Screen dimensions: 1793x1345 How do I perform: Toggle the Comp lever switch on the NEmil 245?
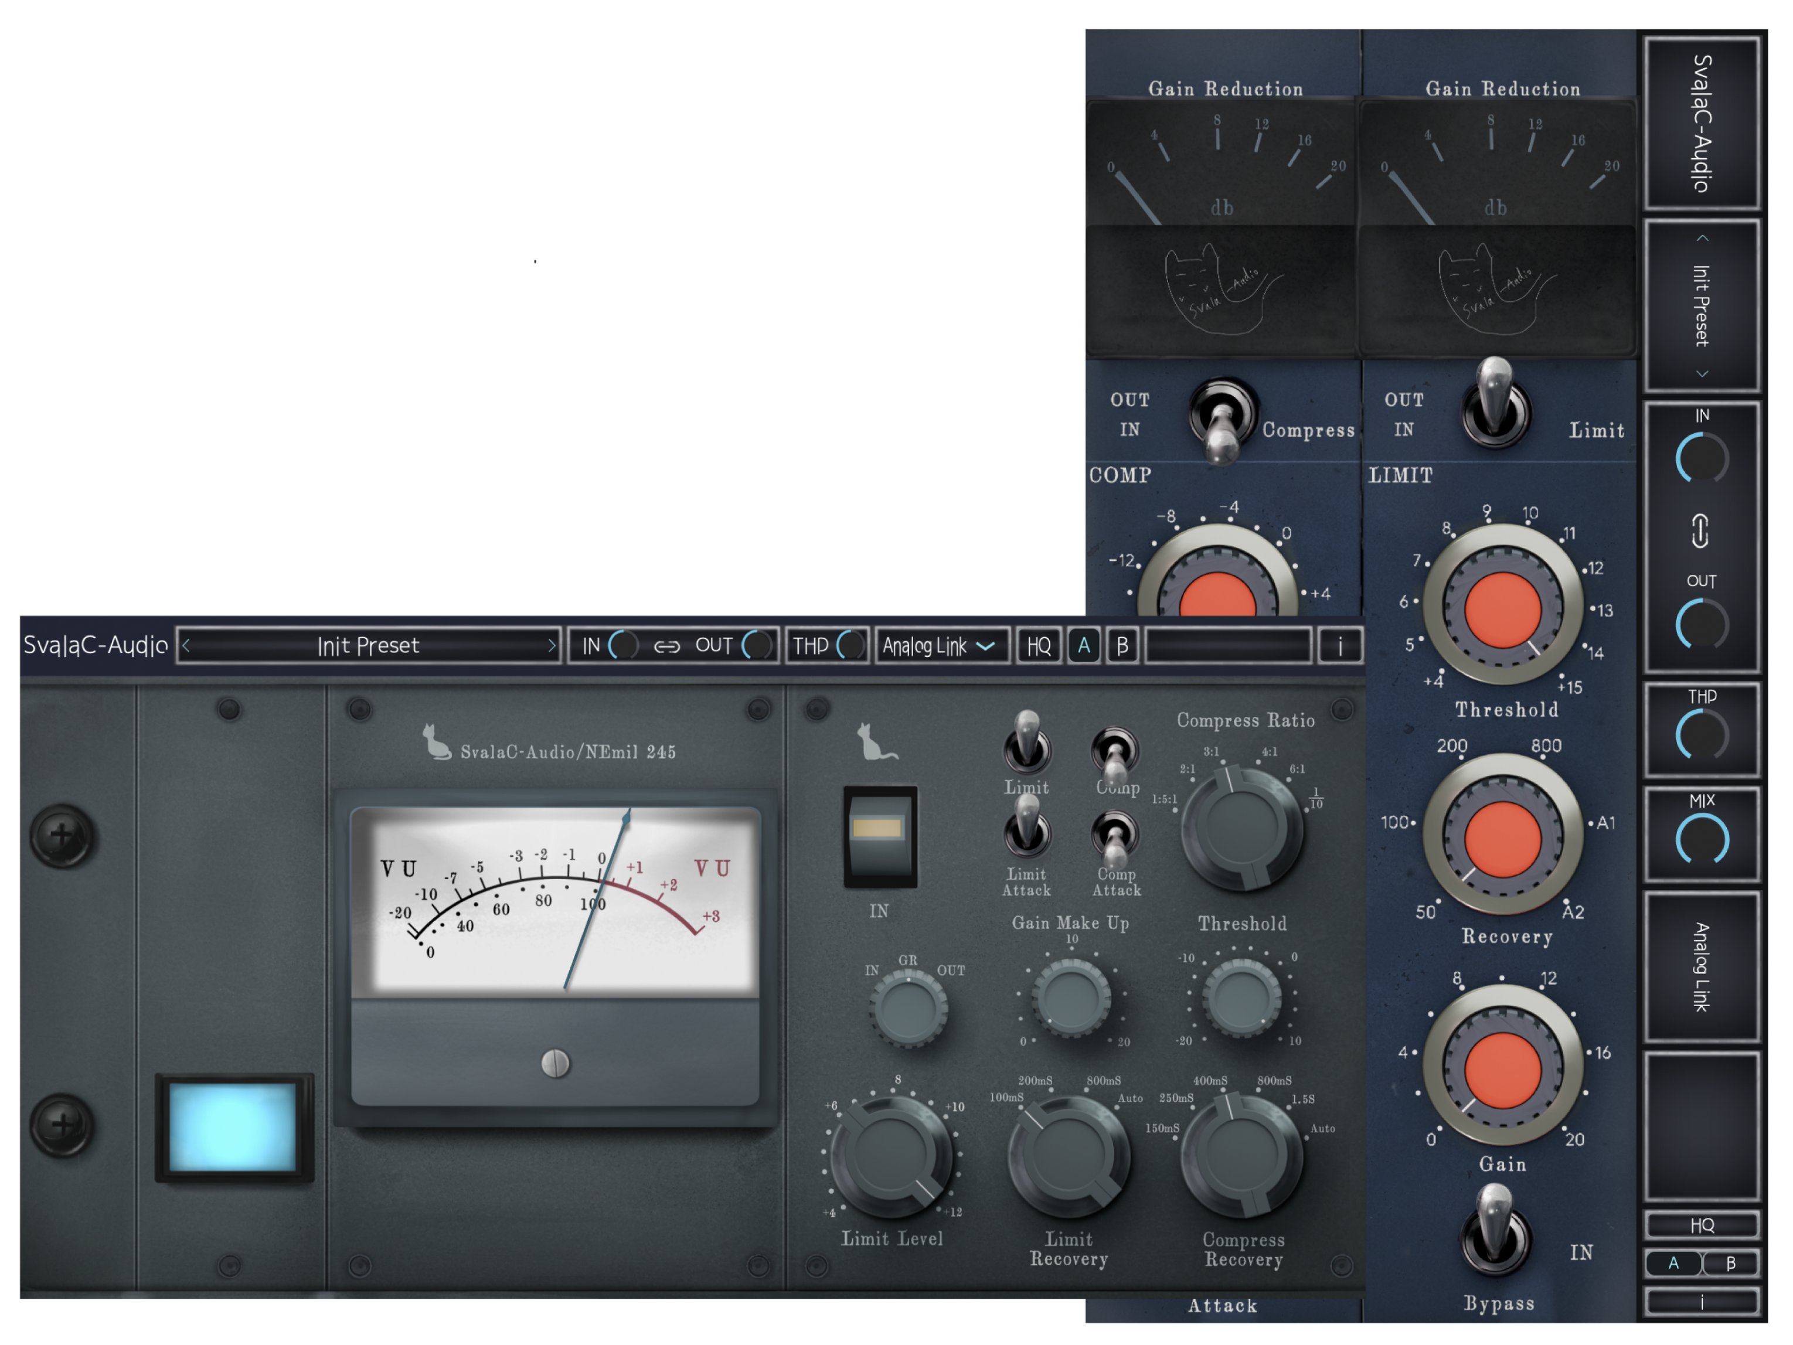[1115, 755]
